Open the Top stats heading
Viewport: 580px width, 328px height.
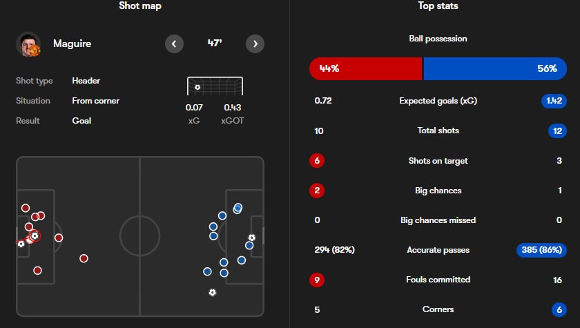[438, 6]
